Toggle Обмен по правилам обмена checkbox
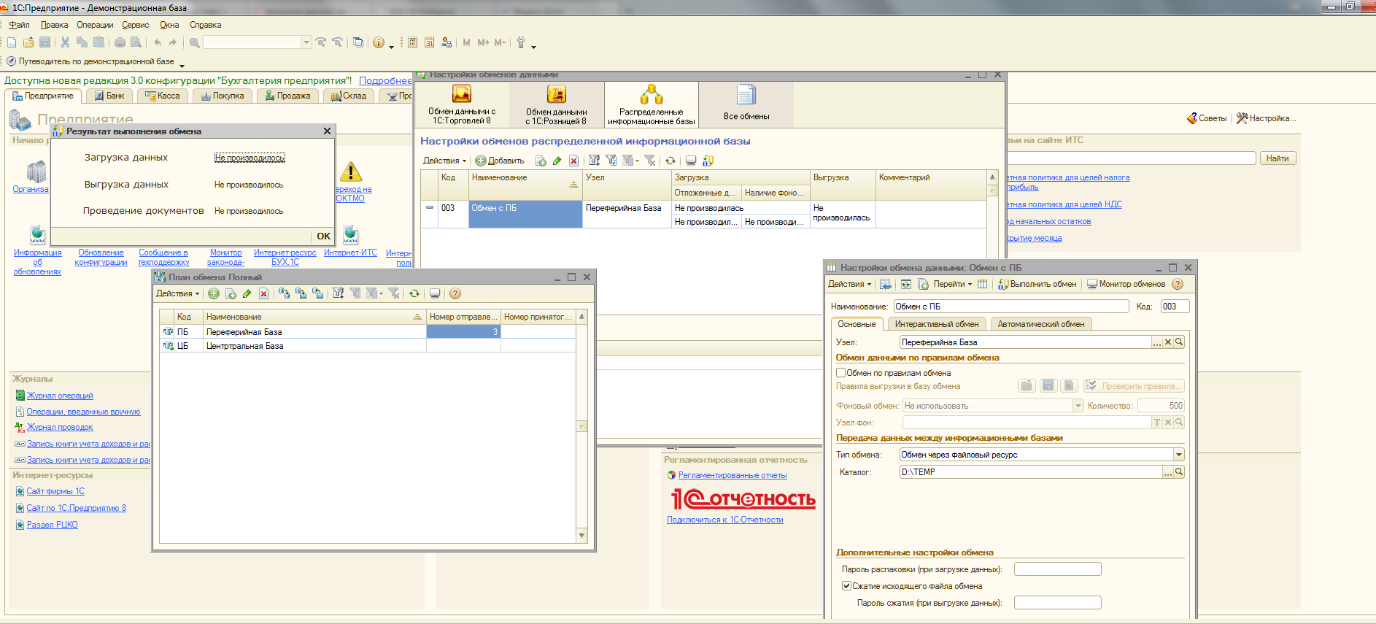The image size is (1376, 624). coord(840,372)
